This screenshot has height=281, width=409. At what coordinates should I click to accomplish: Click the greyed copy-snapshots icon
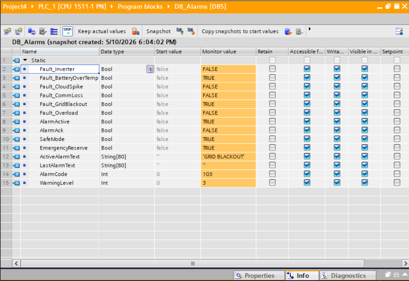[299, 31]
